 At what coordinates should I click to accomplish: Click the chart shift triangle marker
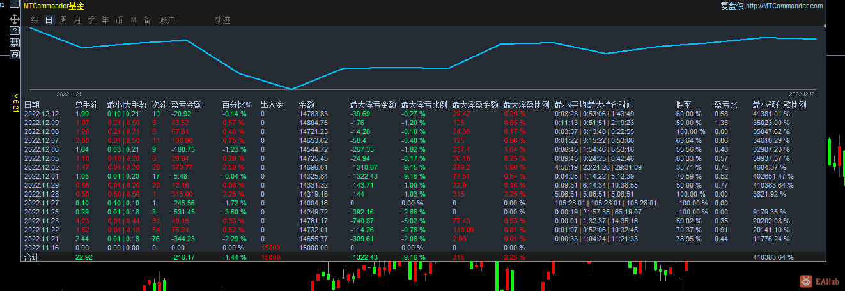coord(825,26)
